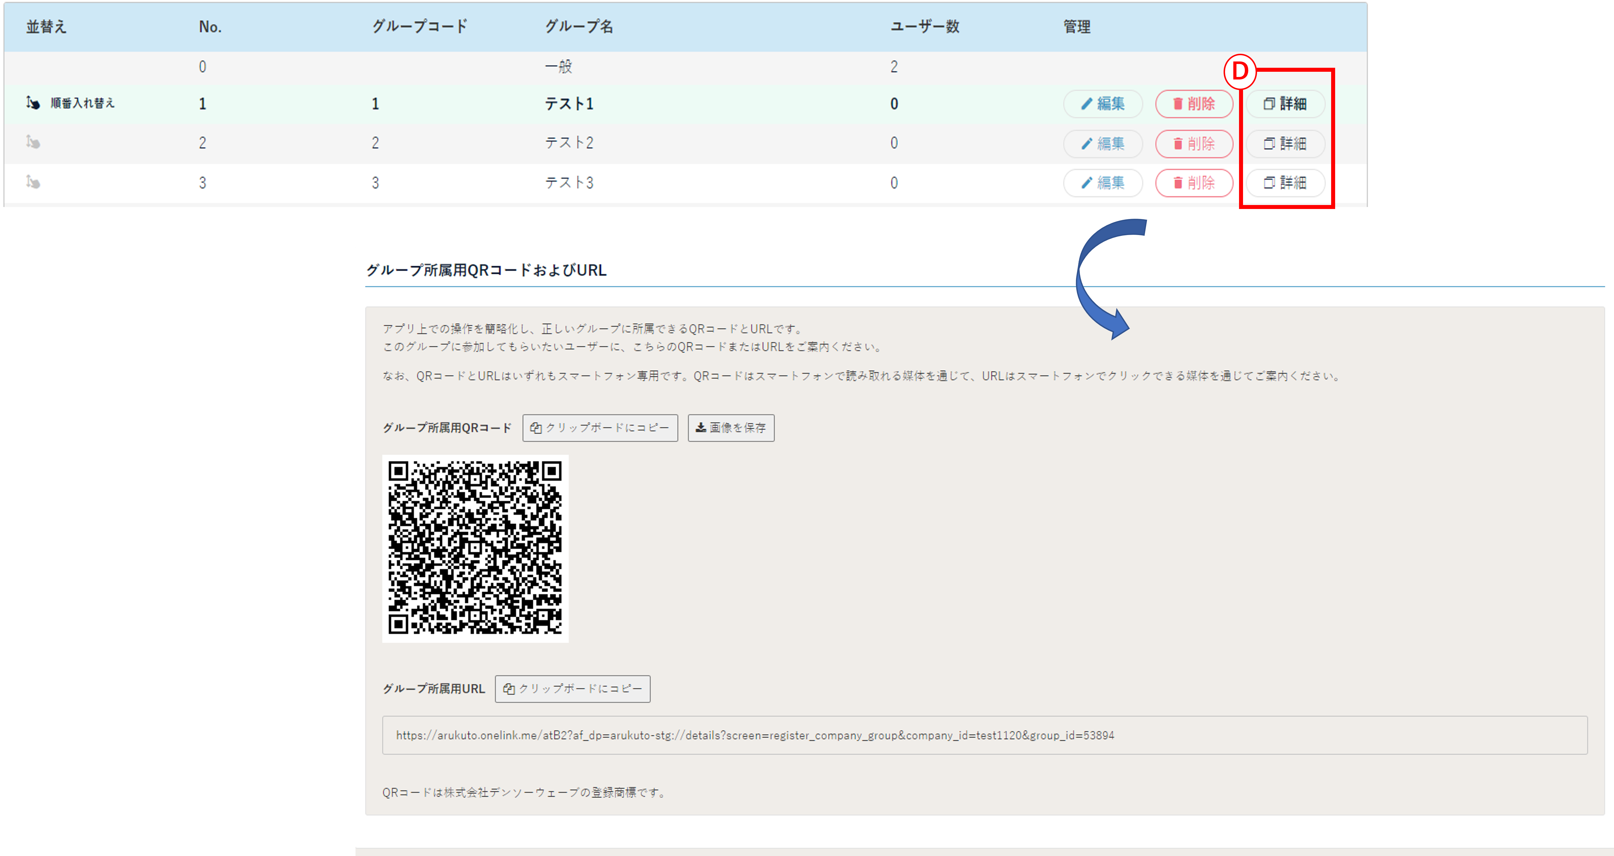The height and width of the screenshot is (856, 1614).
Task: Click 編集 button for テスト3 row
Action: point(1103,183)
